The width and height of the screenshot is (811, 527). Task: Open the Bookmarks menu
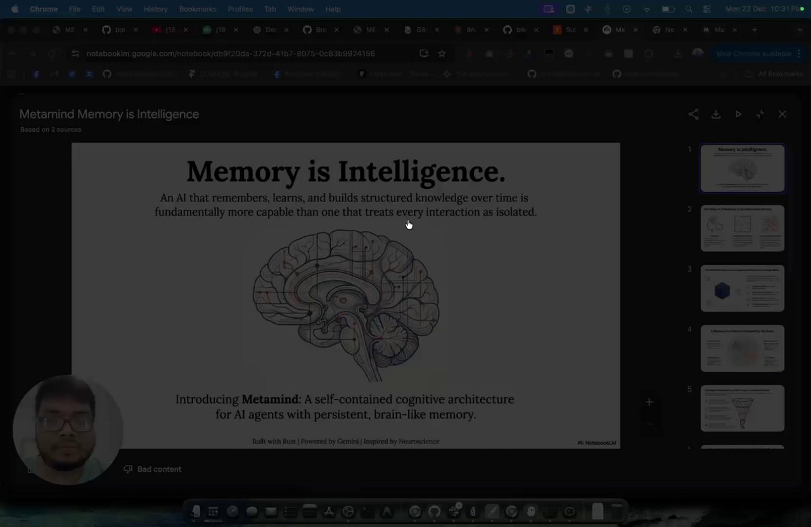click(198, 9)
